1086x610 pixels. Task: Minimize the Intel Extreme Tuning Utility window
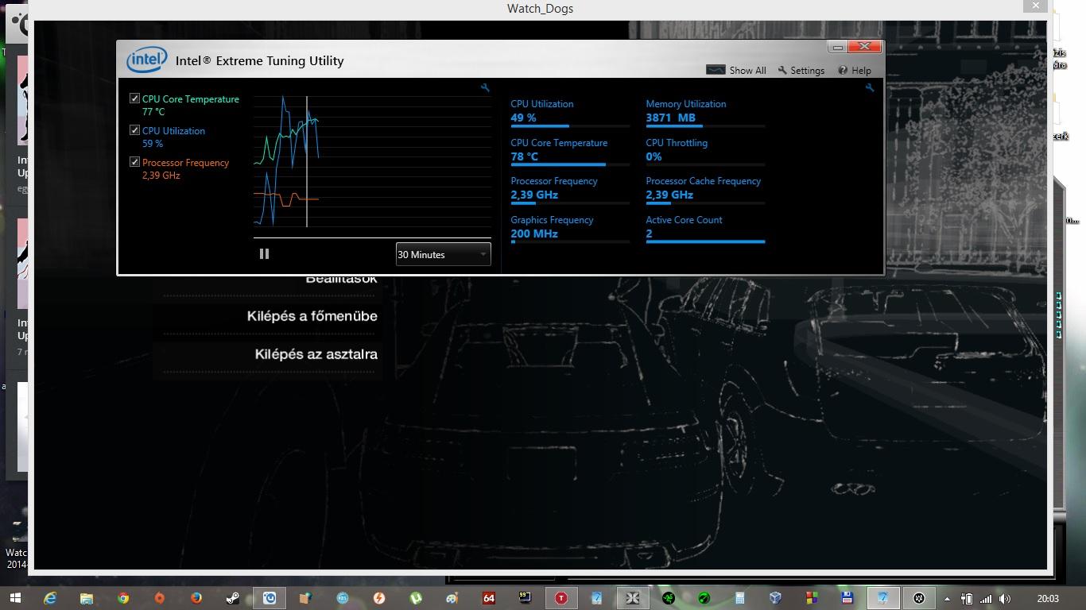coord(837,47)
